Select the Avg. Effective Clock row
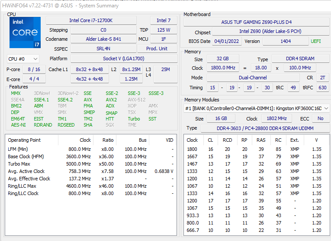 coord(91,179)
